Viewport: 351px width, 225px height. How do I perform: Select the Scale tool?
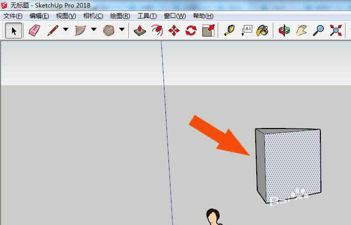(x=209, y=30)
